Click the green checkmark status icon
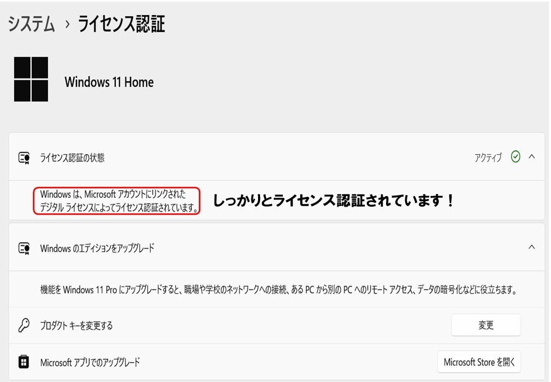 pyautogui.click(x=516, y=157)
